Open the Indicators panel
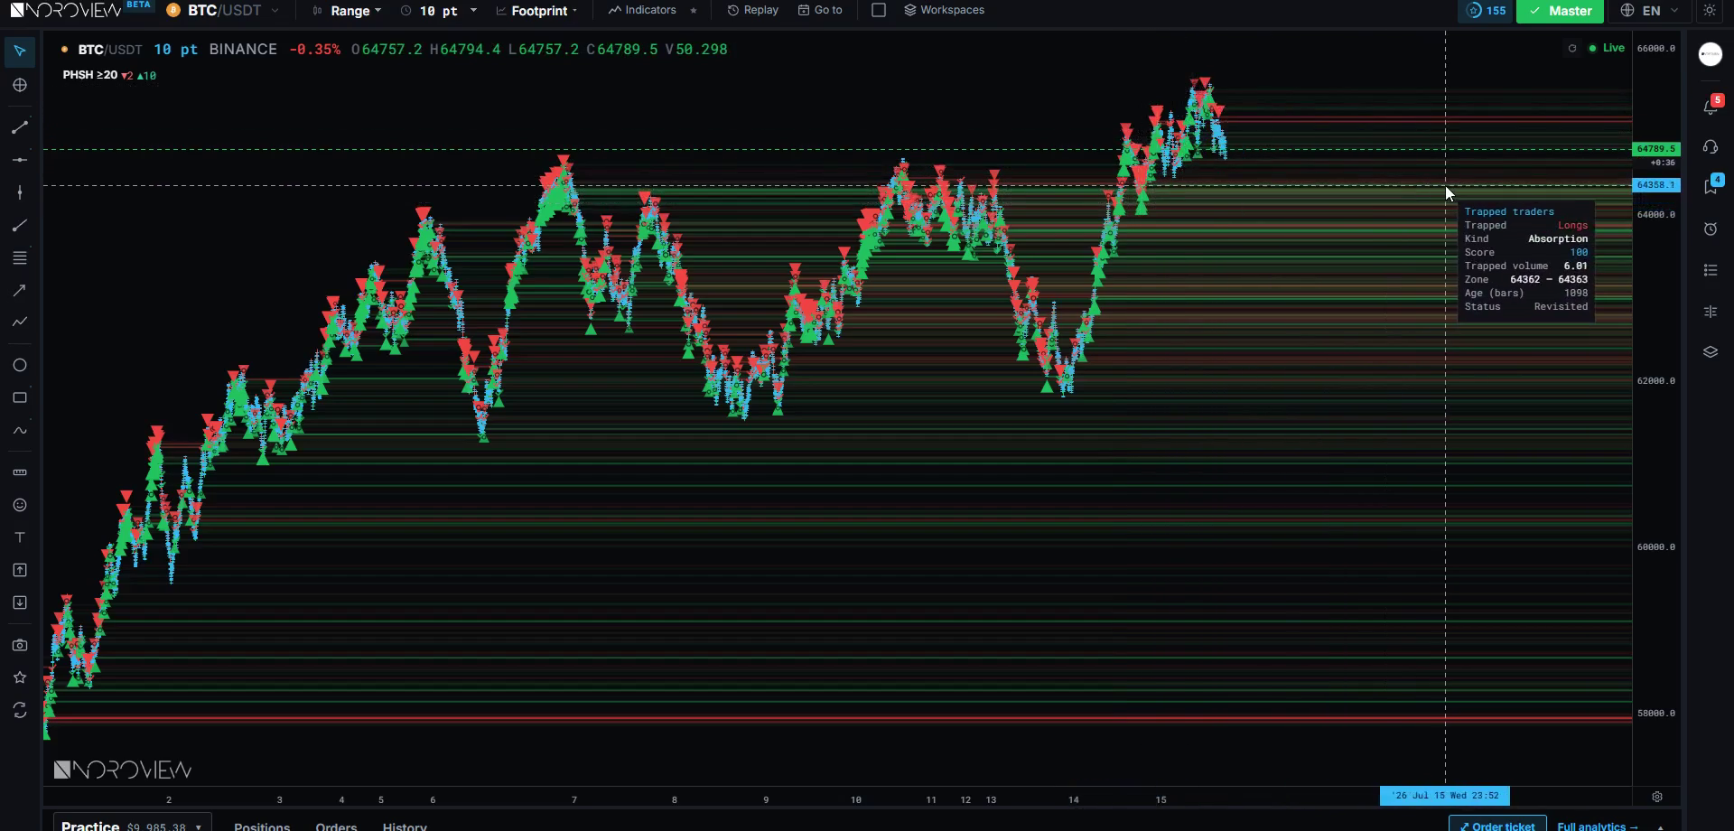The width and height of the screenshot is (1734, 831). (x=642, y=11)
